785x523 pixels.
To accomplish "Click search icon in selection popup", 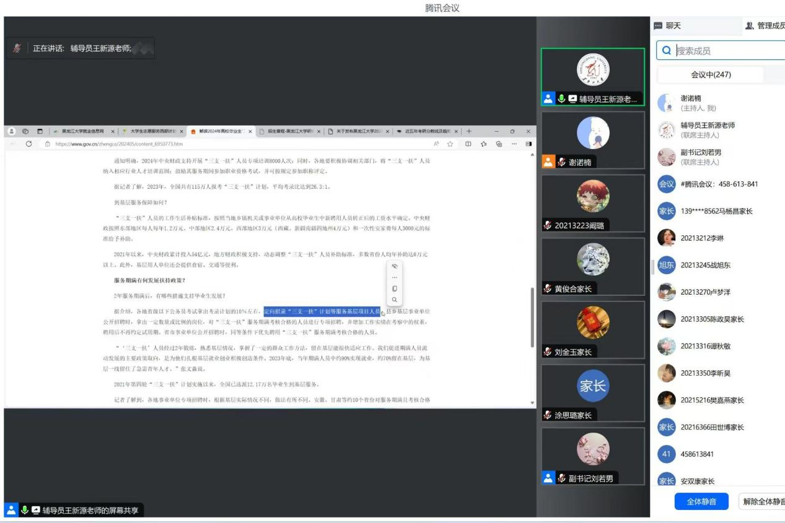I will 395,300.
